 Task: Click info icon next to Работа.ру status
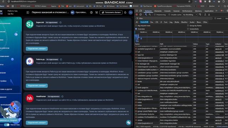point(61,59)
